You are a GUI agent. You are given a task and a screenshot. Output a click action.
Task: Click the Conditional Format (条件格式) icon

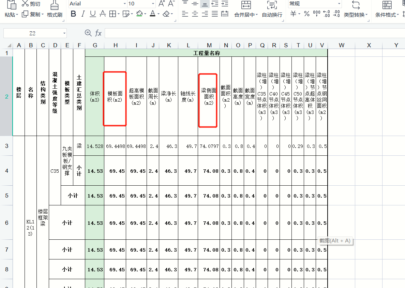[387, 5]
